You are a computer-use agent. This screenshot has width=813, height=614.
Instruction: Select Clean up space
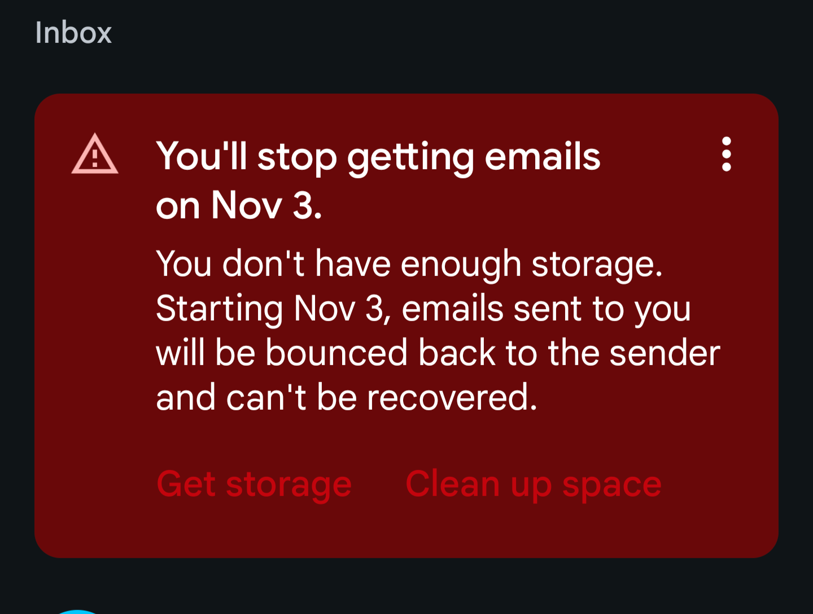[534, 484]
